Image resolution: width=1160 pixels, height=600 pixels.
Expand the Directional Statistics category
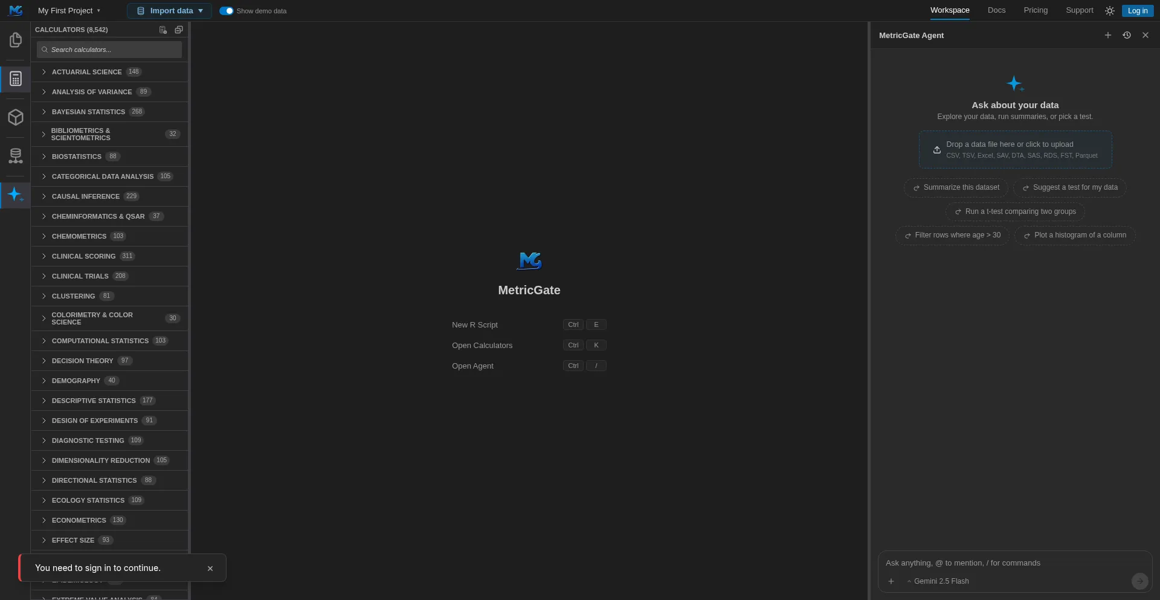coord(109,480)
